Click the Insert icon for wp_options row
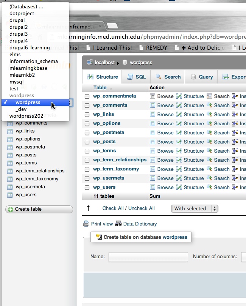 [x=235, y=124]
